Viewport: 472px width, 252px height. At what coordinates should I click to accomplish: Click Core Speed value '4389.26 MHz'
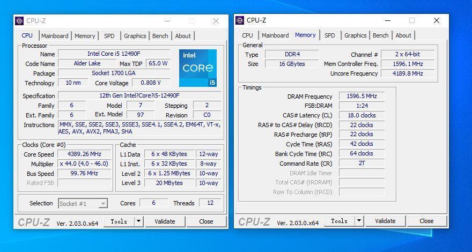[84, 154]
